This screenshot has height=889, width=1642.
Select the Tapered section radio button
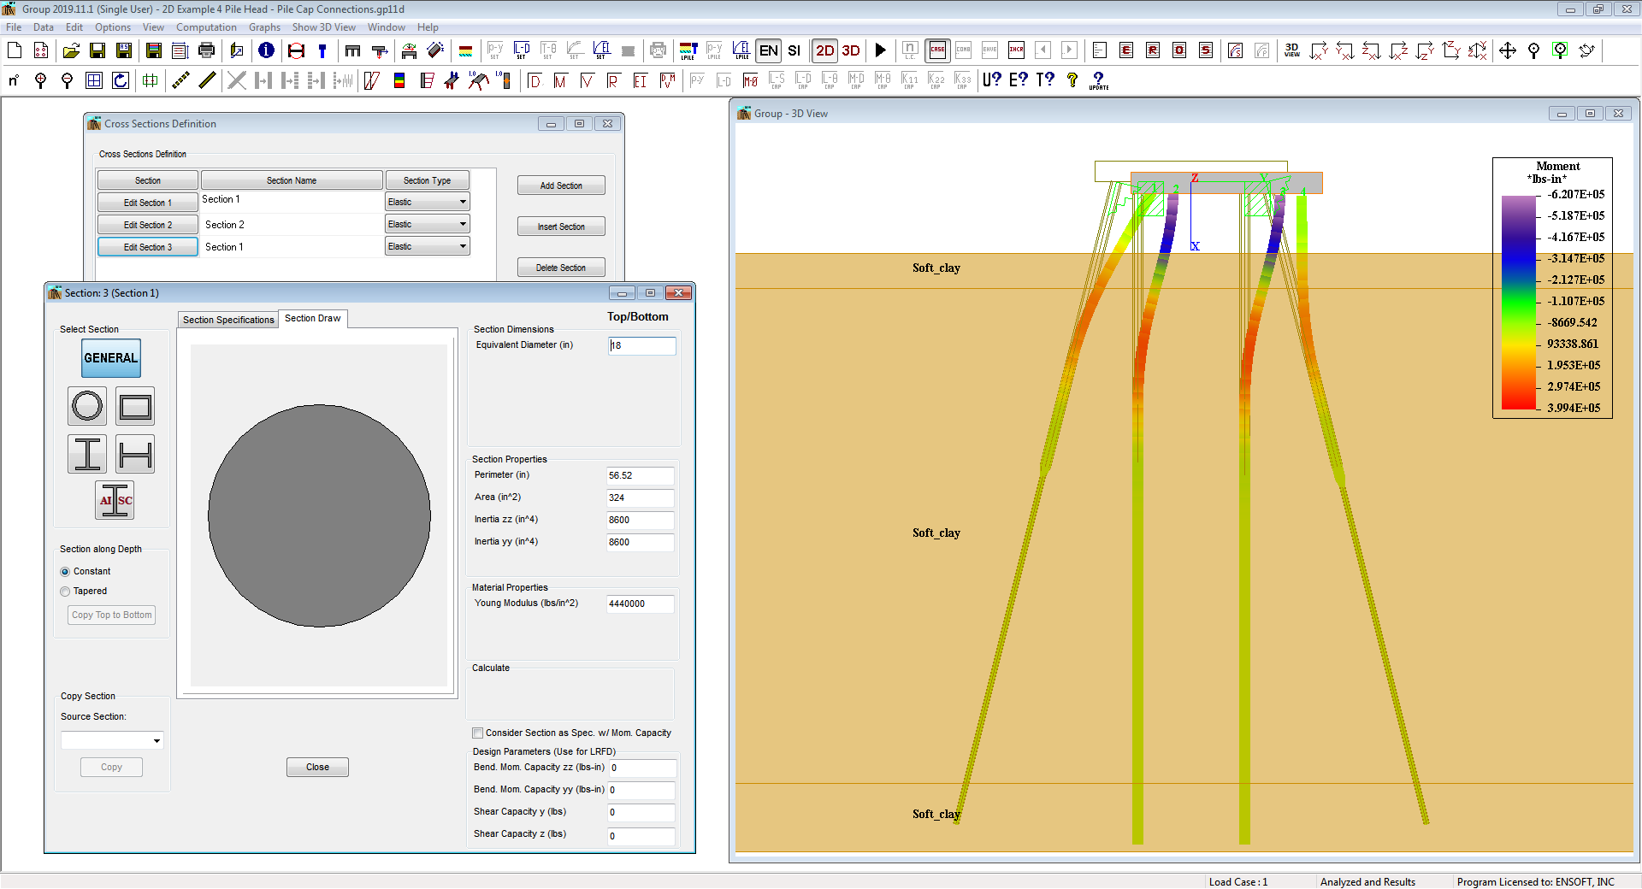click(x=65, y=592)
